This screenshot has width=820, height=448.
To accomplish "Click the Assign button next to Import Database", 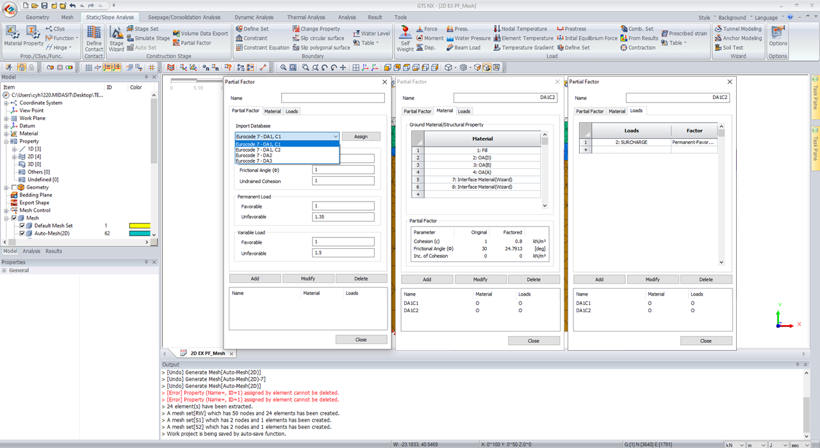I will tap(361, 136).
